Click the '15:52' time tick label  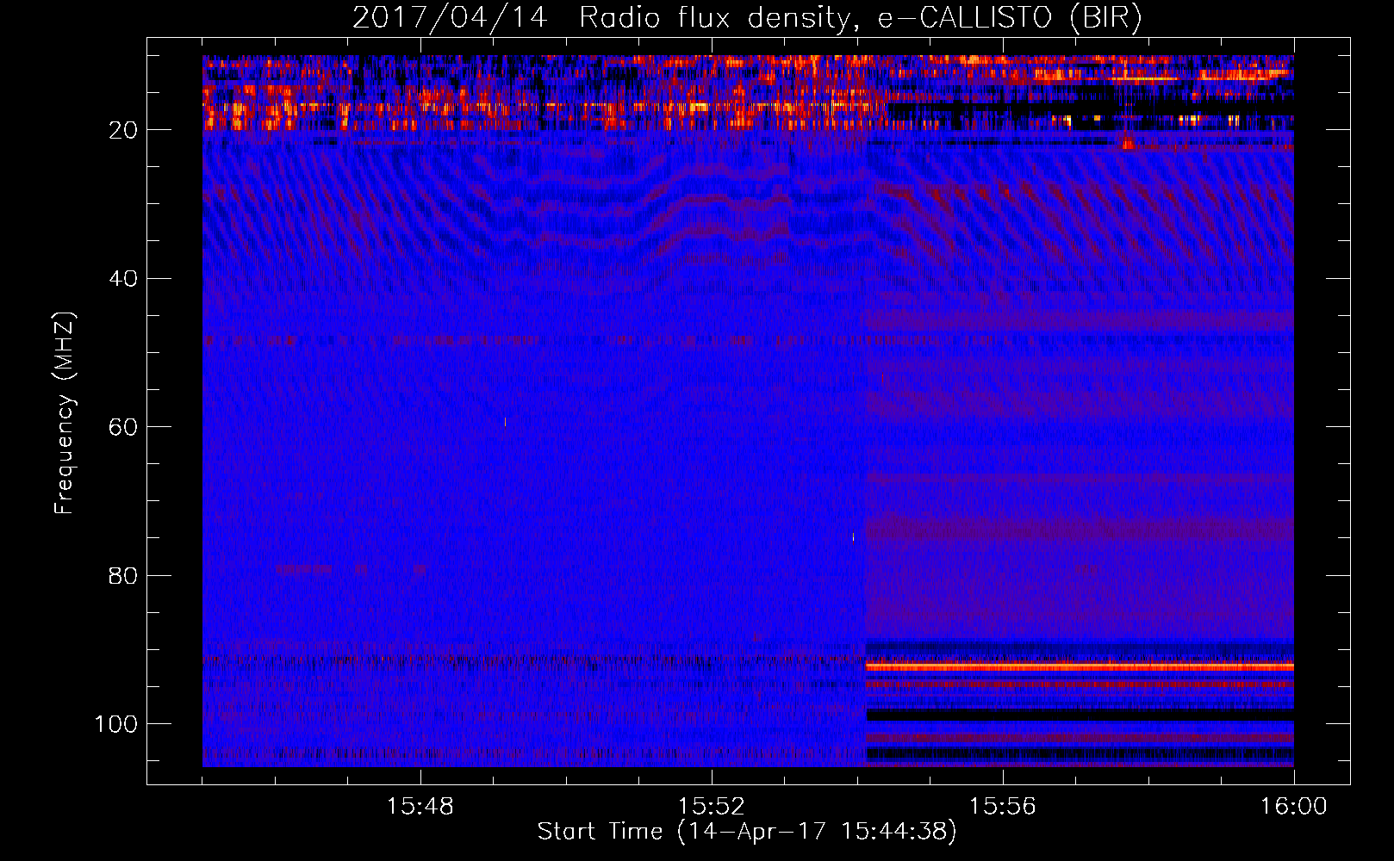click(712, 806)
